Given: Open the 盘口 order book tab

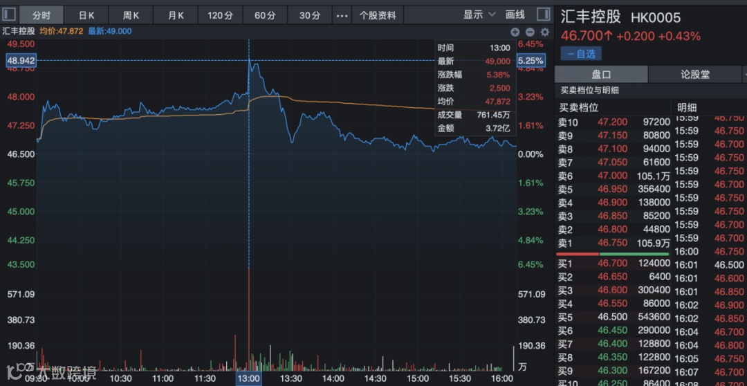Looking at the screenshot, I should click(601, 74).
